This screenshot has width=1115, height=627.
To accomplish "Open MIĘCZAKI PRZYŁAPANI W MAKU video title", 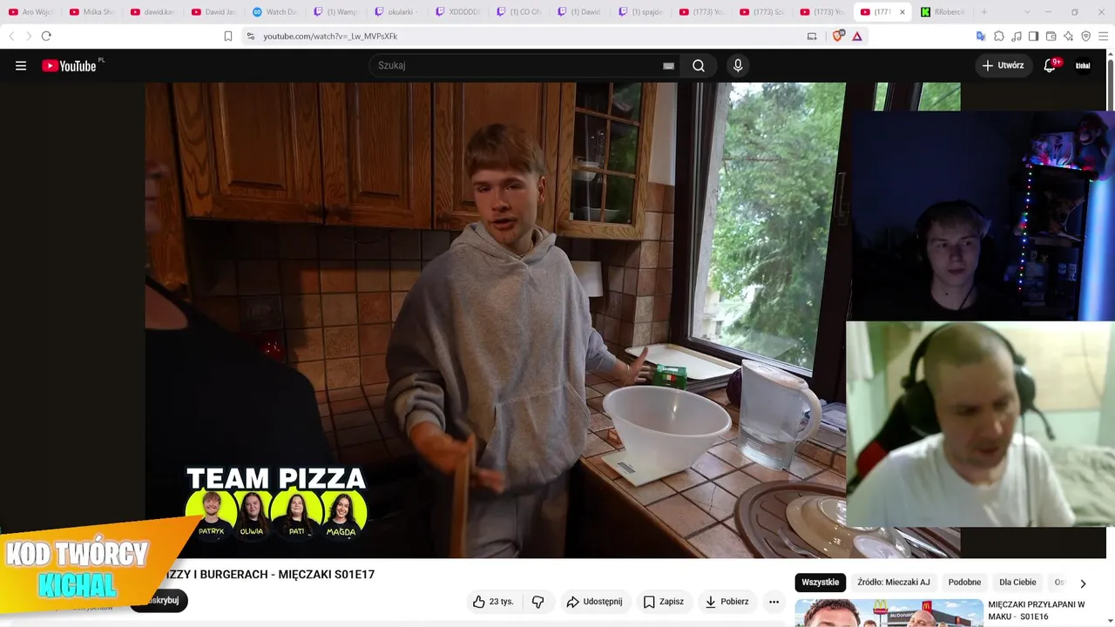I will [x=1037, y=610].
